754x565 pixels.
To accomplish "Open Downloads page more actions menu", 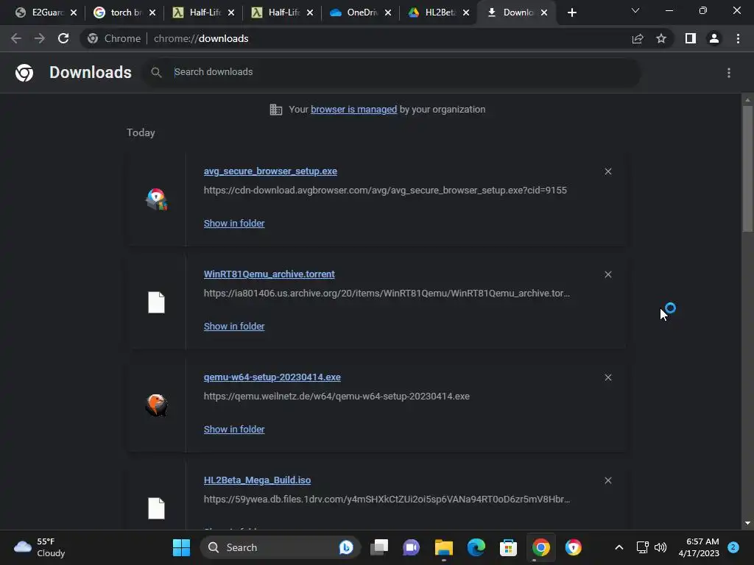I will tap(729, 73).
